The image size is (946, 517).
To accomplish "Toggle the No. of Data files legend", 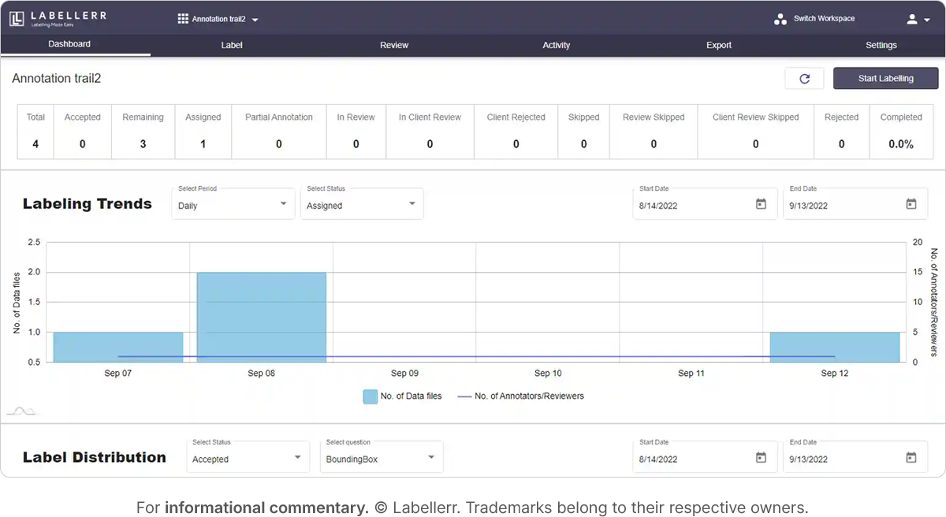I will point(403,396).
